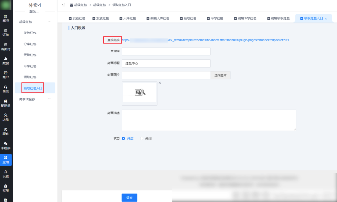Remove the cover image with the × icon
The width and height of the screenshot is (337, 202).
(x=160, y=83)
